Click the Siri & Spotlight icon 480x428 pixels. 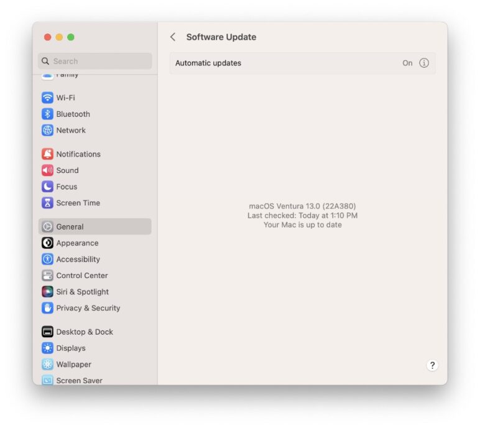pyautogui.click(x=47, y=292)
